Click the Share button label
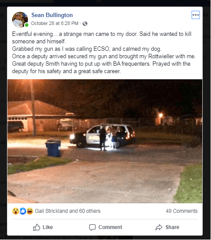211x240 pixels. [173, 227]
